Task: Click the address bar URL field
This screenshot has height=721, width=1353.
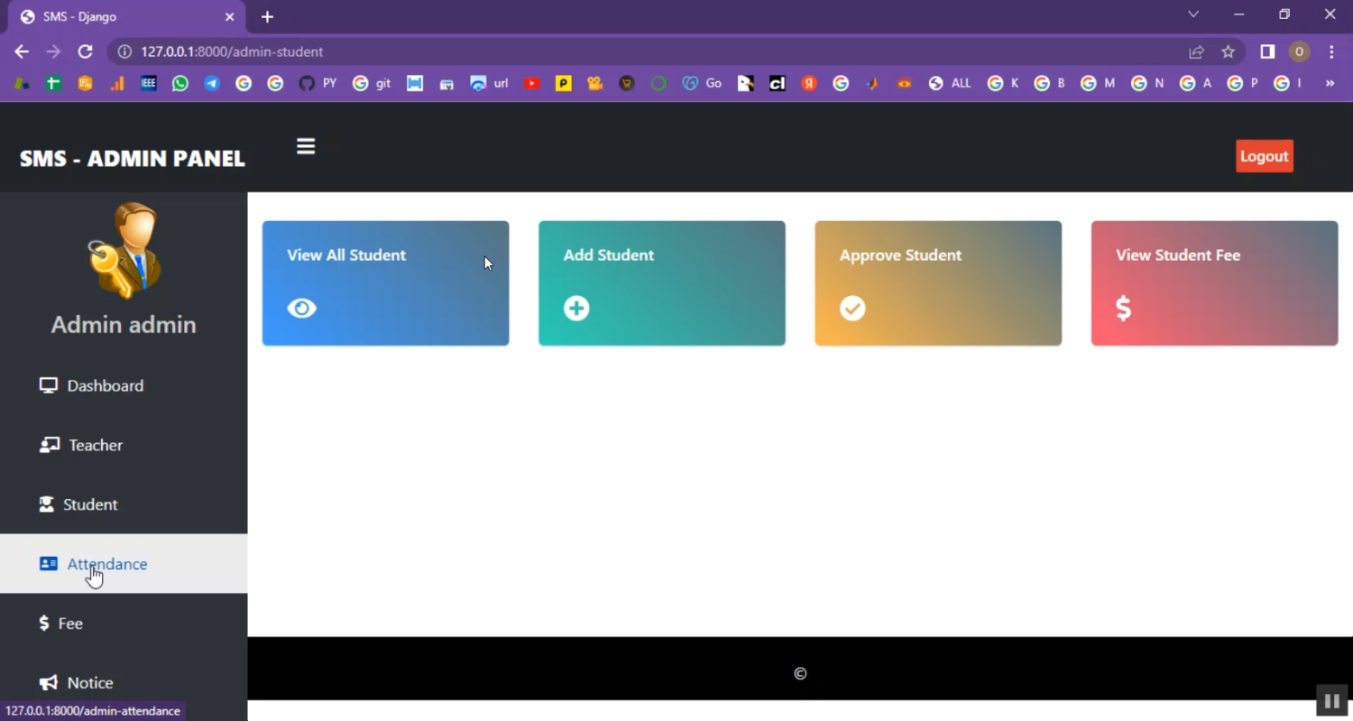Action: pos(631,52)
